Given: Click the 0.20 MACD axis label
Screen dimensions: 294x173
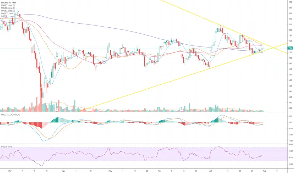Looking at the screenshot, I should pyautogui.click(x=290, y=116).
